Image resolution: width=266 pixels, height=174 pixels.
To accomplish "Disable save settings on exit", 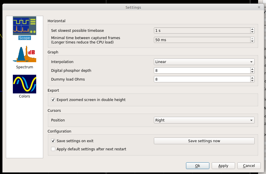I will point(53,141).
